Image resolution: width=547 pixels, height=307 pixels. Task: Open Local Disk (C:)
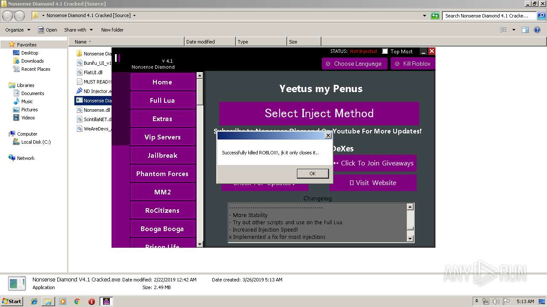(x=36, y=142)
